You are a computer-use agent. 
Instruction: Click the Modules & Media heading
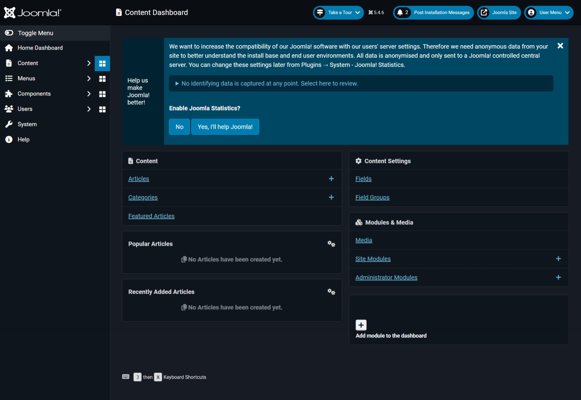pos(389,223)
